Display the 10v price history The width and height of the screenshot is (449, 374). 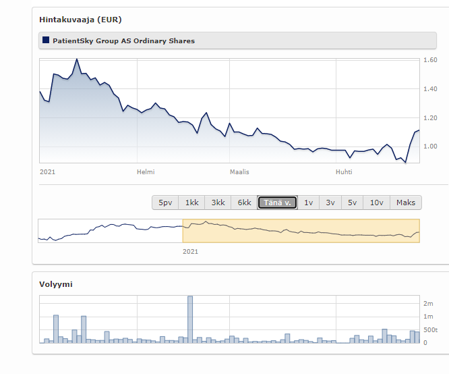click(x=377, y=203)
